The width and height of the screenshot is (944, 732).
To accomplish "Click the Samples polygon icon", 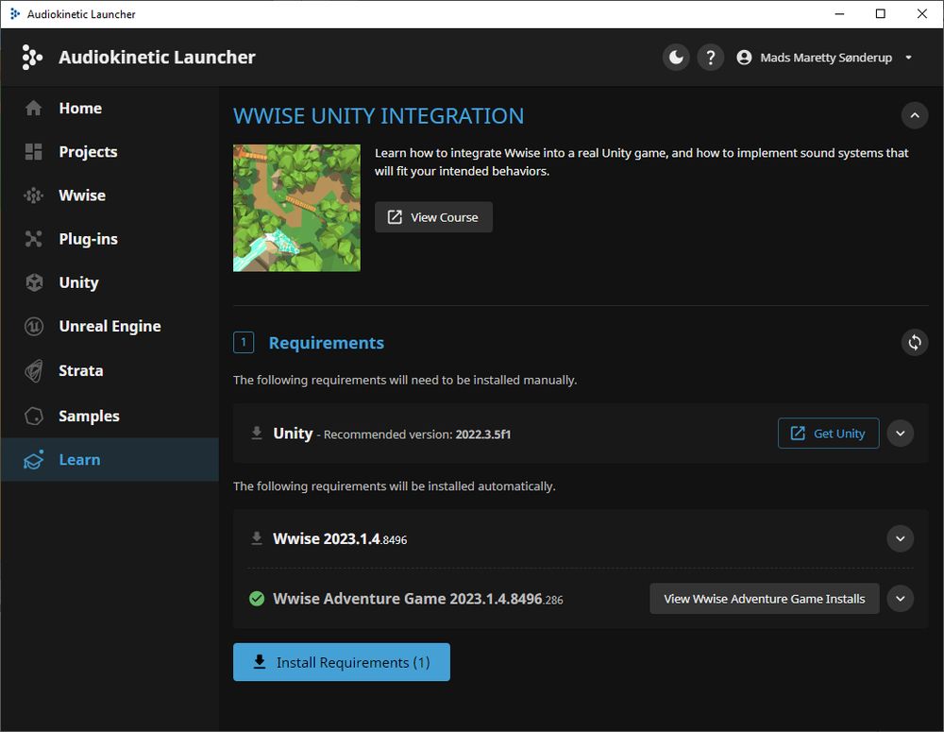I will pos(34,416).
